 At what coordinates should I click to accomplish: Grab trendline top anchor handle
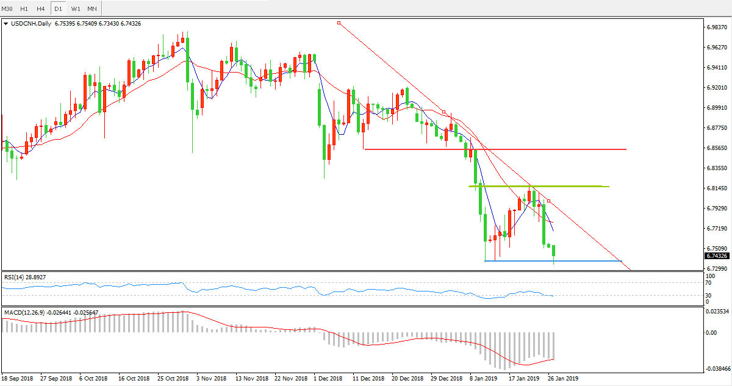click(339, 23)
